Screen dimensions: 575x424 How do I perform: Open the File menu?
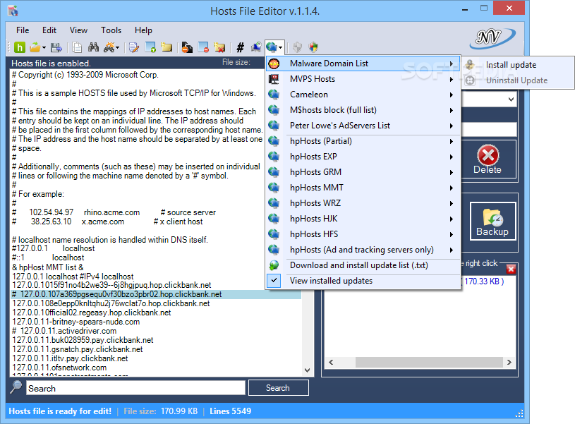click(23, 30)
